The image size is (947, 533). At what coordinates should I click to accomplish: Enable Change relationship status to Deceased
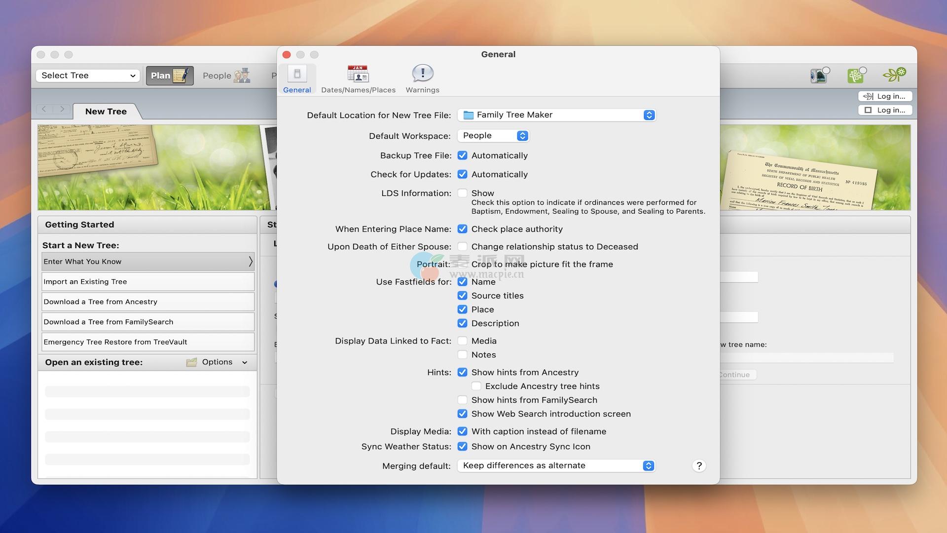[x=462, y=247]
